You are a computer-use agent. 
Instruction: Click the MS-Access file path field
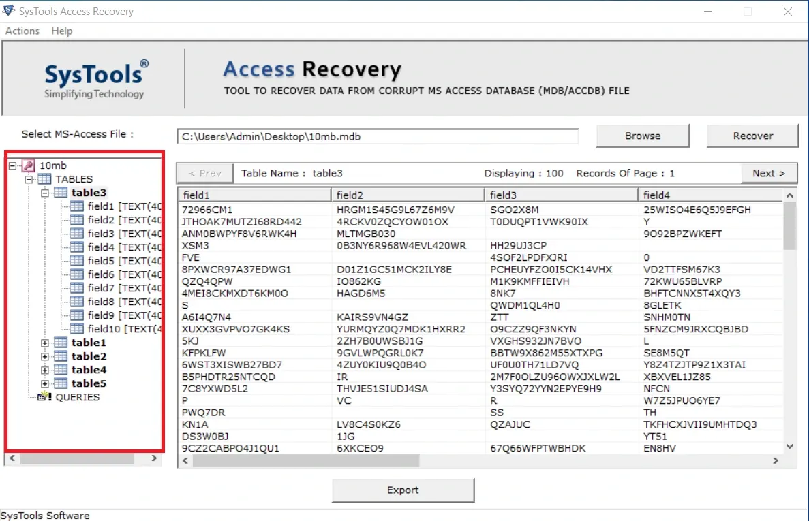(x=377, y=137)
